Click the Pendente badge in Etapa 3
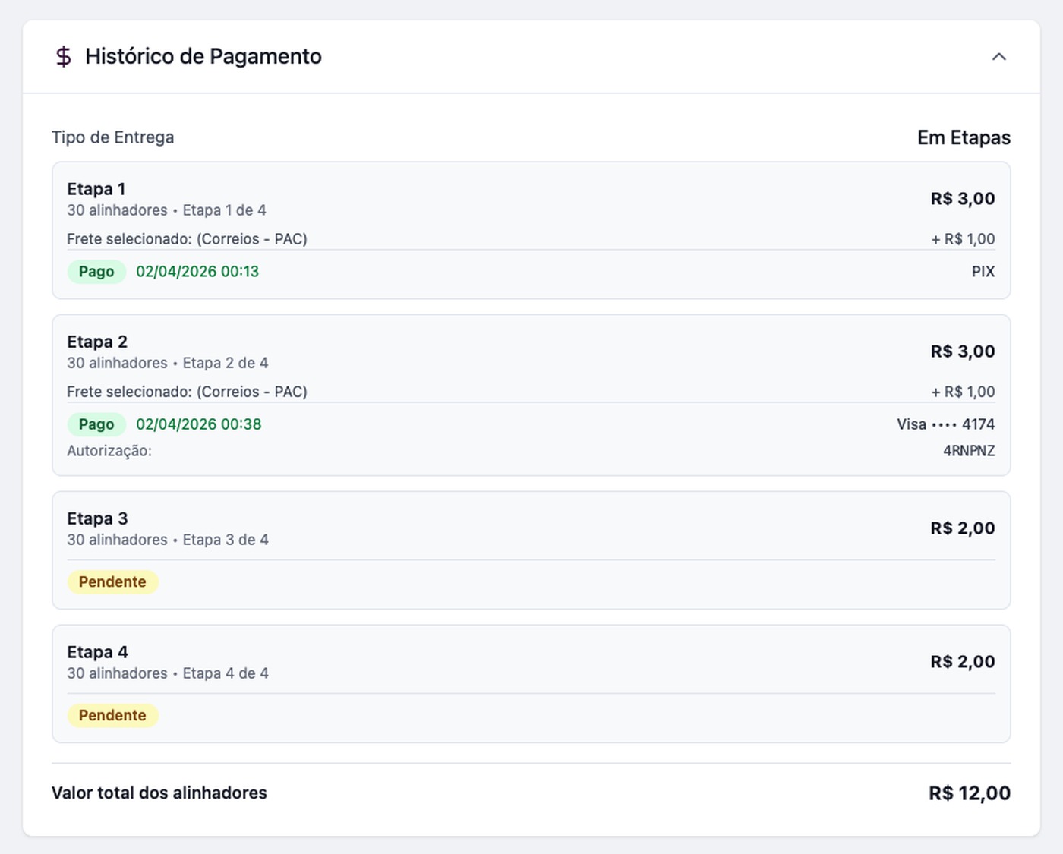Image resolution: width=1063 pixels, height=854 pixels. point(112,582)
